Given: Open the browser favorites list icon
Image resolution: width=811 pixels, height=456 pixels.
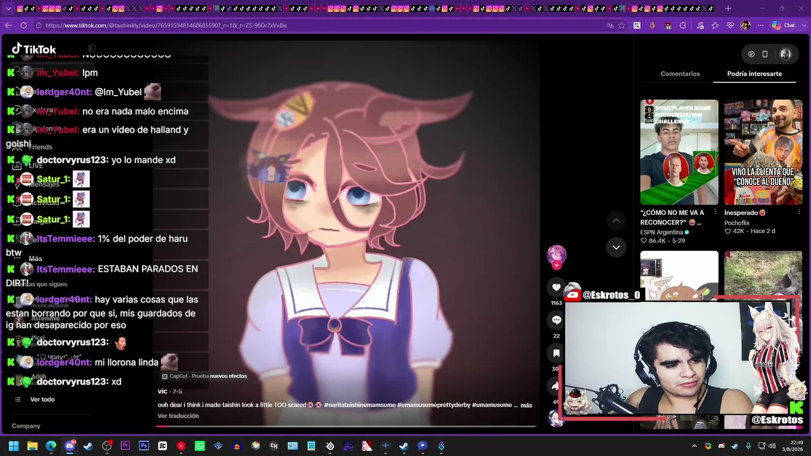Looking at the screenshot, I should (715, 25).
